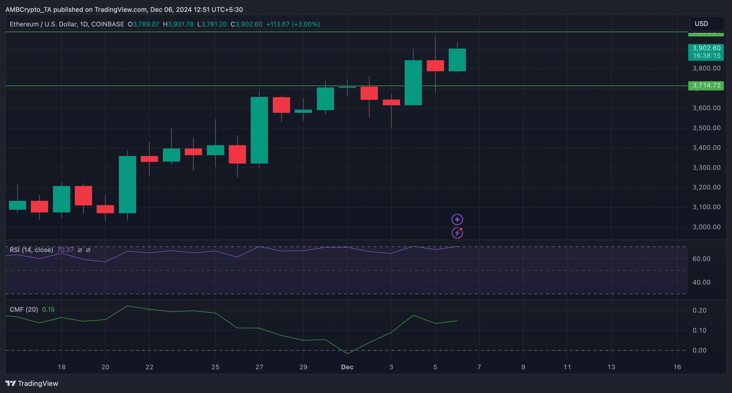Click the 3,400.00 price axis label
Image resolution: width=732 pixels, height=393 pixels.
706,147
